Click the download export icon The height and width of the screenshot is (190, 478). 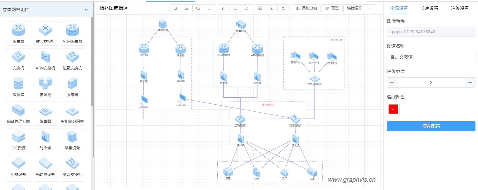(x=272, y=8)
